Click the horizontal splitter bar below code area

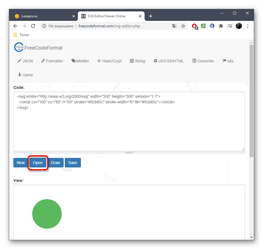coord(129,152)
